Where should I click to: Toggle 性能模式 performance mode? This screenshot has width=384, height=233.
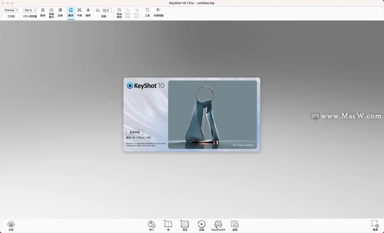pyautogui.click(x=52, y=13)
